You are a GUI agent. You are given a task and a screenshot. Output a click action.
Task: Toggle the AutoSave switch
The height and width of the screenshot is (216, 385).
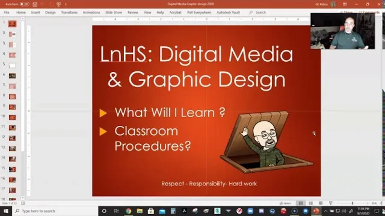tap(24, 4)
